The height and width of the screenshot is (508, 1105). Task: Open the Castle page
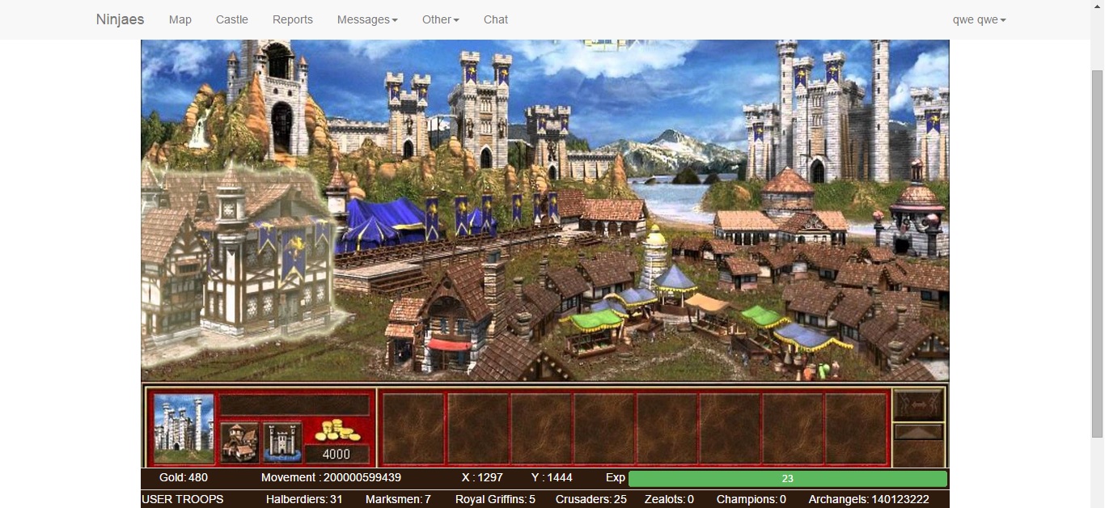232,19
